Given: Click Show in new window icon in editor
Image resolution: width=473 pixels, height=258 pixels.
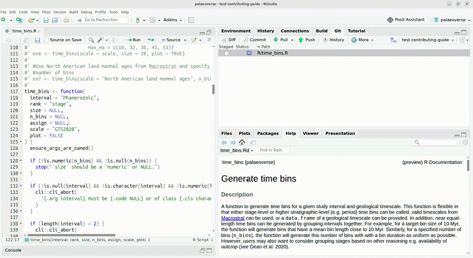Looking at the screenshot, I should (26, 40).
